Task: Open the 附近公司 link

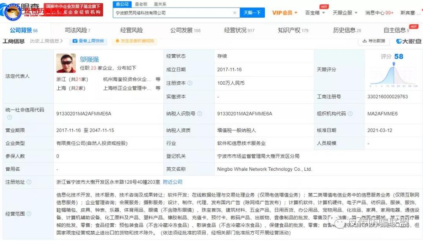Action: coord(173,182)
